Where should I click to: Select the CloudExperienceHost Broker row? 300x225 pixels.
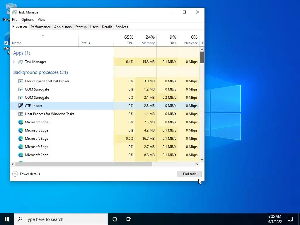pyautogui.click(x=105, y=81)
